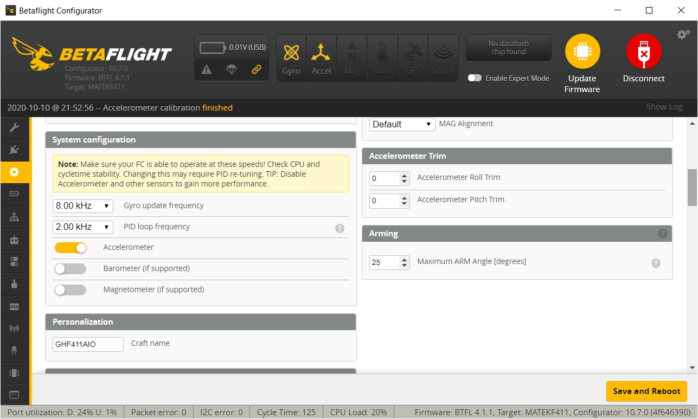Open the options gear at top right
The width and height of the screenshot is (698, 419).
pos(683,35)
